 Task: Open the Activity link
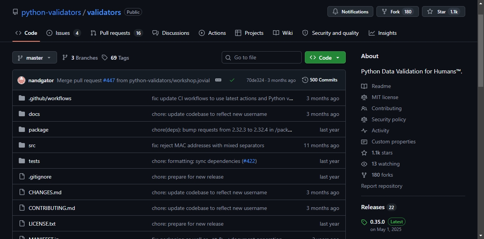[375, 130]
